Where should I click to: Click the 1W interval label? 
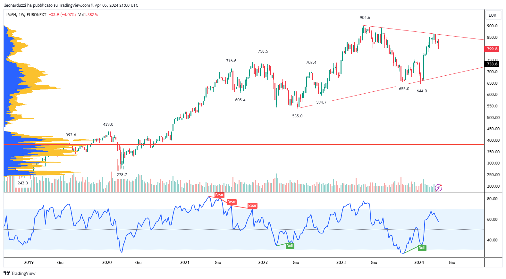pyautogui.click(x=21, y=15)
